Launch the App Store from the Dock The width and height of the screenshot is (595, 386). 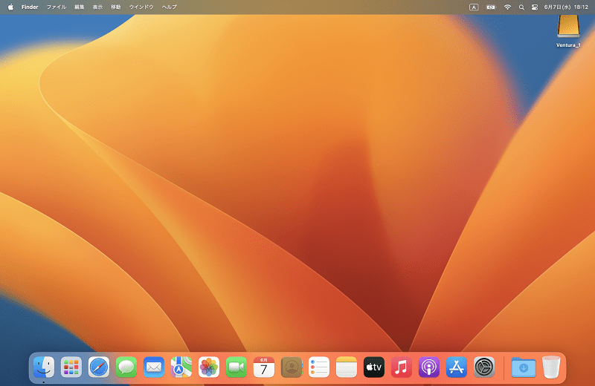457,367
